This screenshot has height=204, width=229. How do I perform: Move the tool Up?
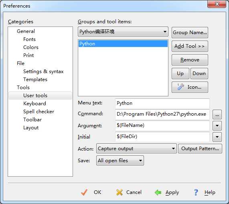[x=180, y=73]
